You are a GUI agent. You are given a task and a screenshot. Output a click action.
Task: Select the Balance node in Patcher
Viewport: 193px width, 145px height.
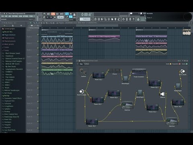tap(162, 94)
